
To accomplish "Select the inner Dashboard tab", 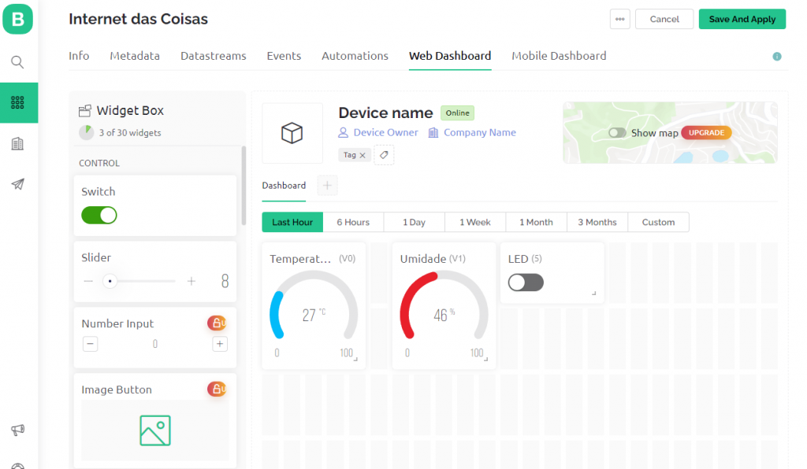I will point(284,186).
